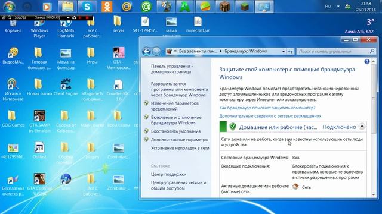Open the blue help question mark
382x214 pixels.
click(x=367, y=61)
